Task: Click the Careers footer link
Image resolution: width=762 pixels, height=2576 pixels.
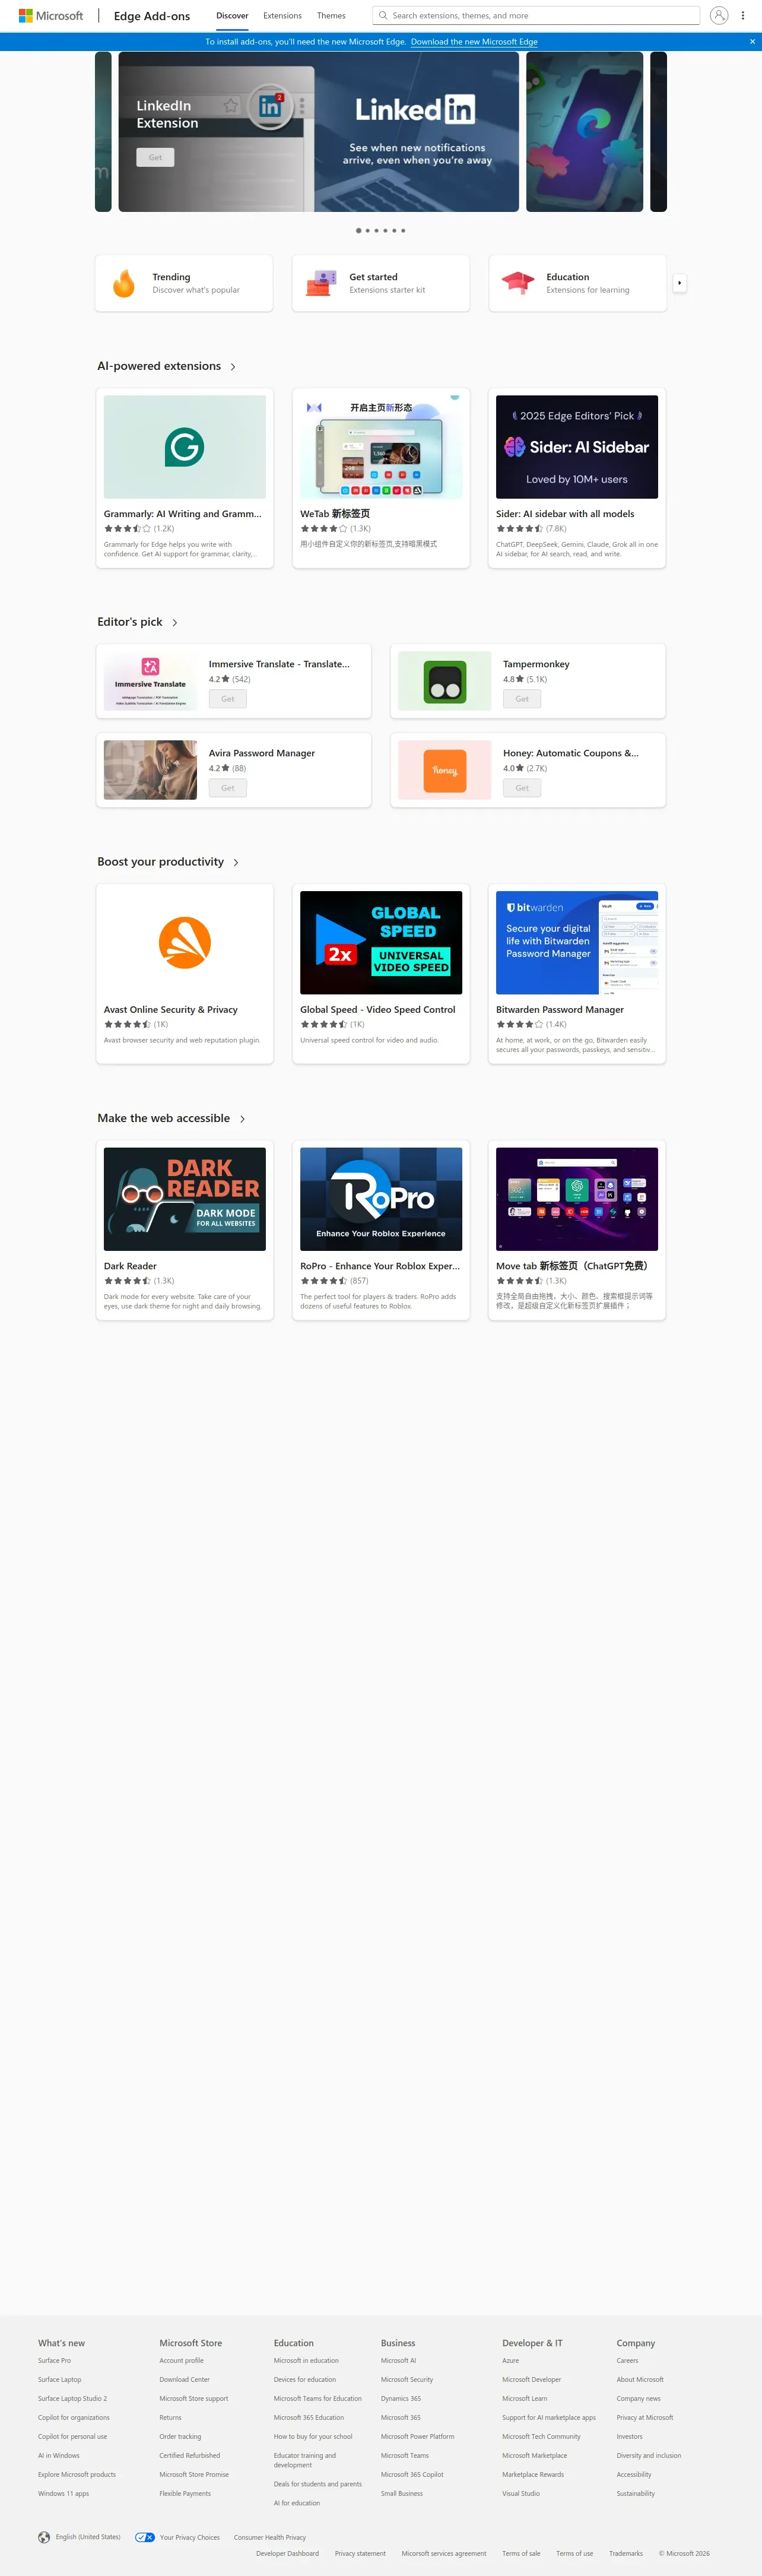Action: (x=627, y=2360)
